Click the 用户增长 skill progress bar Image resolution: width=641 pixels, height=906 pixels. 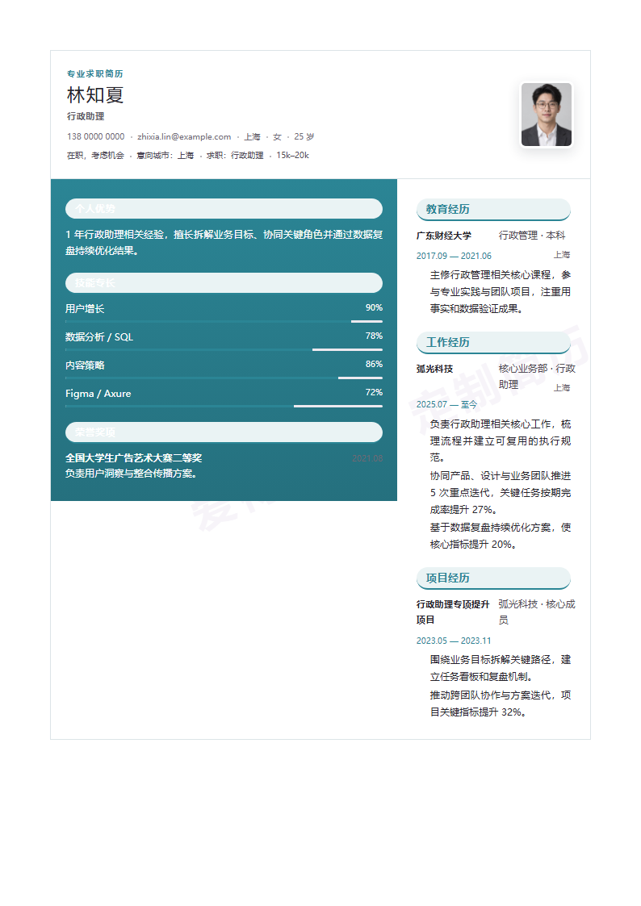tap(224, 321)
